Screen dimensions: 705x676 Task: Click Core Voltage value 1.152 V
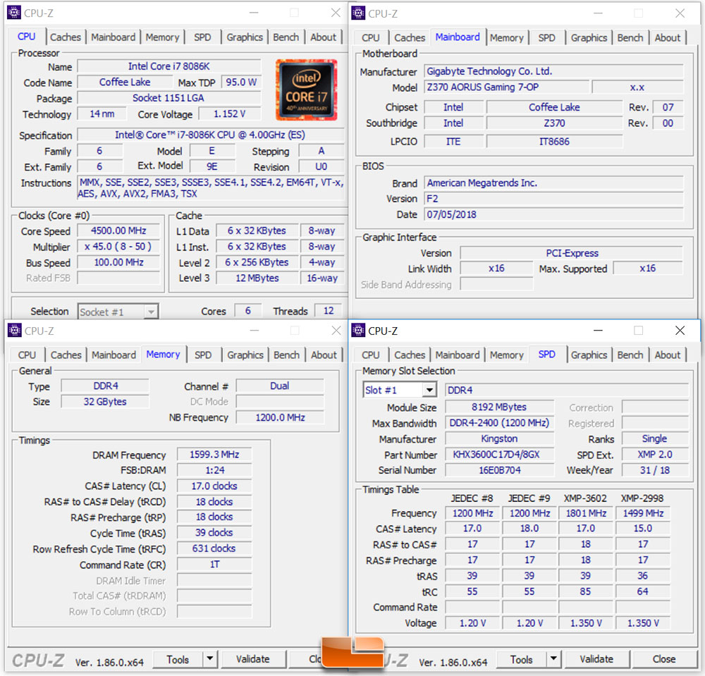click(x=229, y=113)
